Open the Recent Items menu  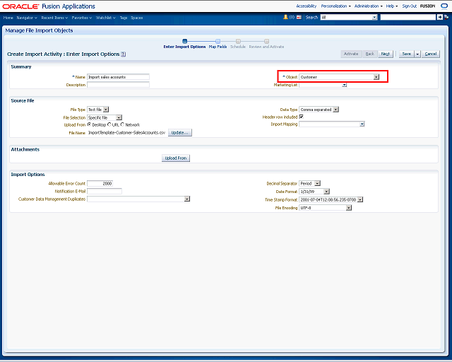pos(54,18)
